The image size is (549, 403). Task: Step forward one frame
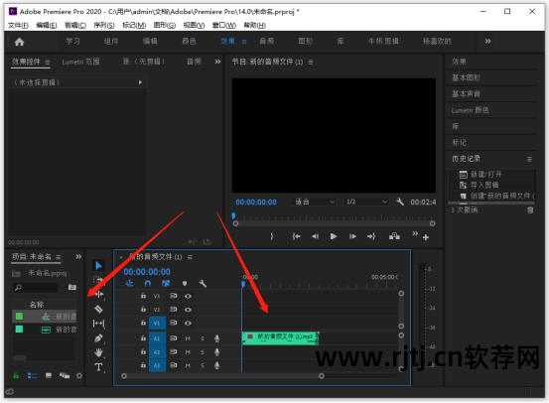(352, 236)
